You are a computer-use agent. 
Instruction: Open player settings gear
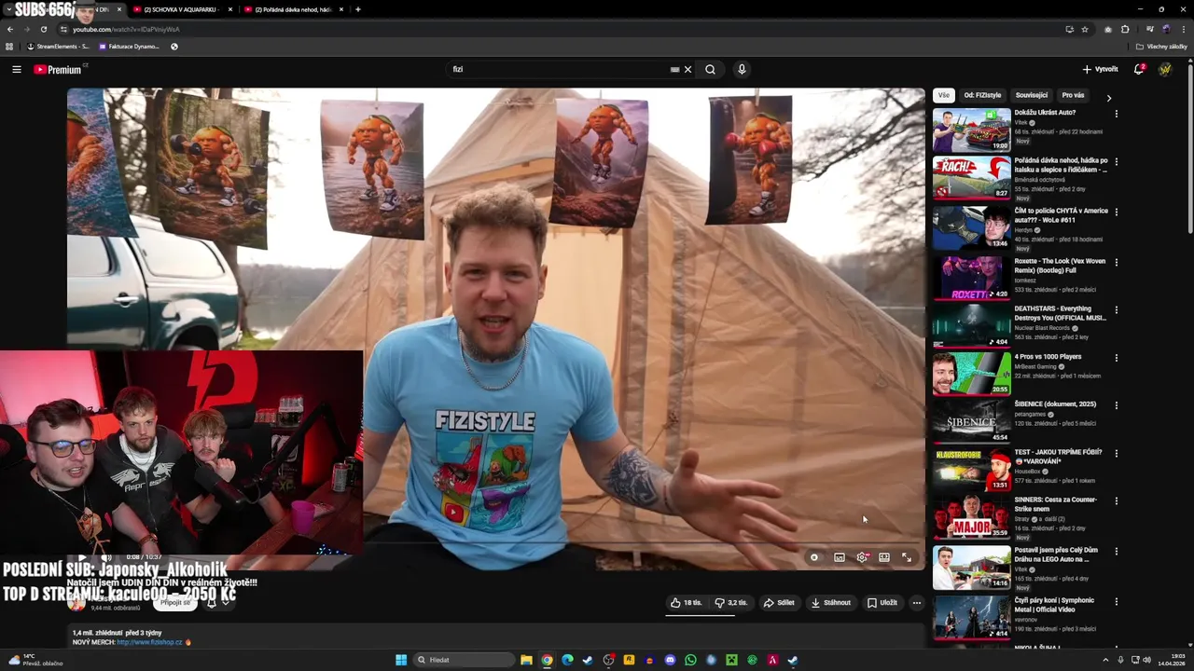[862, 557]
